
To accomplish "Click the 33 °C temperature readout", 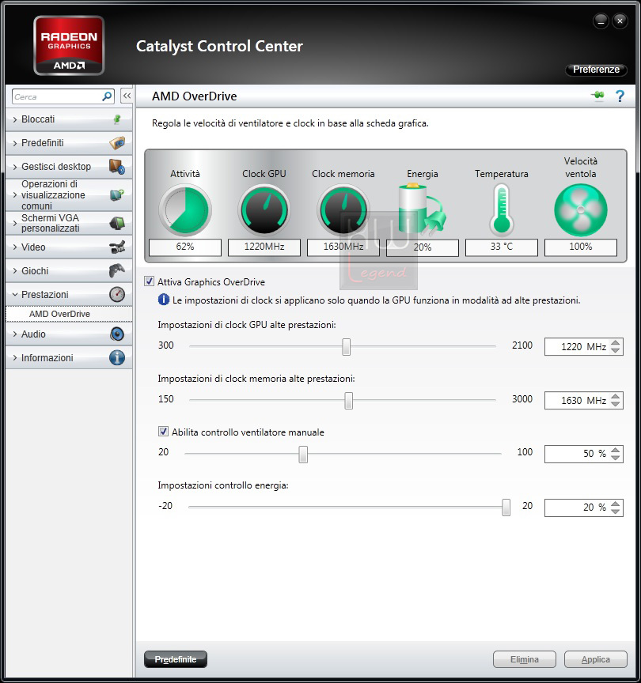I will (x=502, y=247).
